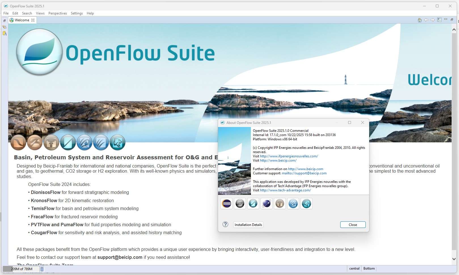Close the Welcome tab

point(33,20)
